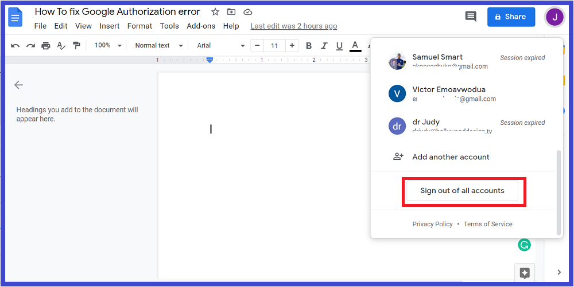The width and height of the screenshot is (574, 287).
Task: Open the Edit menu
Action: pos(61,26)
